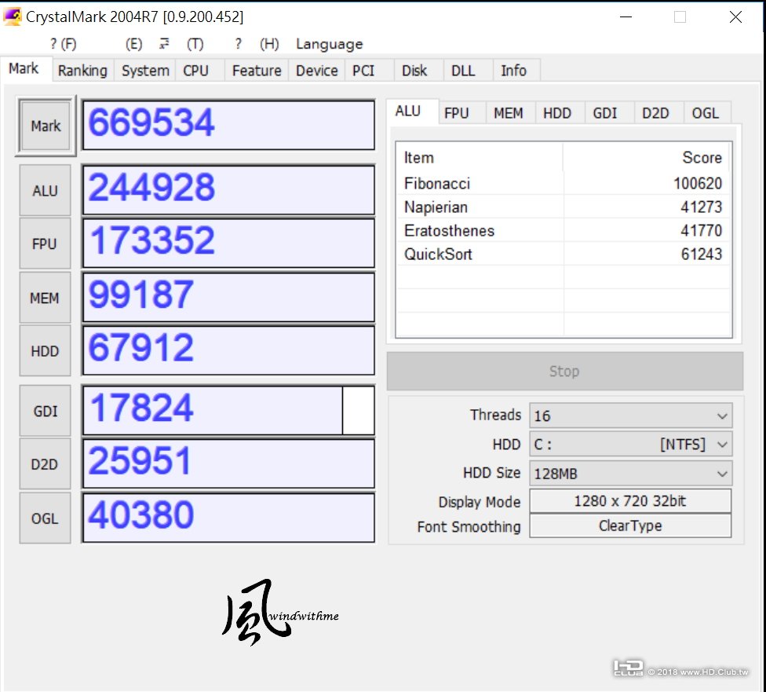Click the Fibonacci score value 100620
Viewport: 766px width, 692px height.
tap(698, 183)
